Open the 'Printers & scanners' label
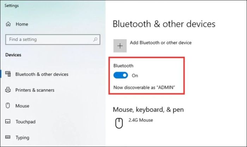The height and width of the screenshot is (147, 247). click(35, 90)
